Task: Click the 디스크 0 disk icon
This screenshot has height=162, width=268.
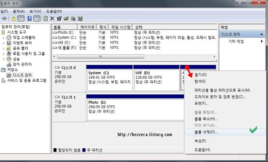Action: coord(57,67)
